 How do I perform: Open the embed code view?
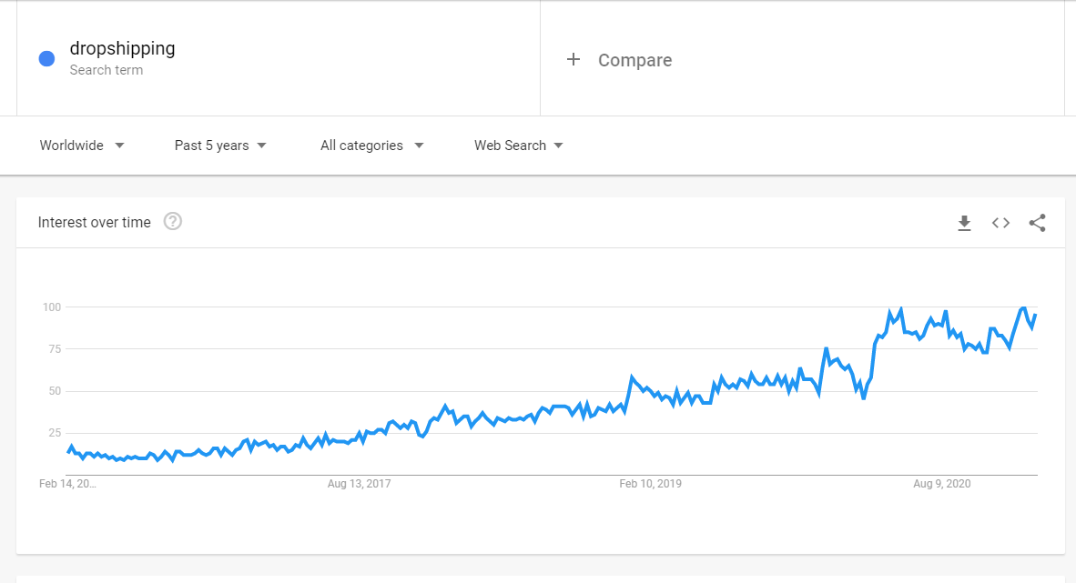pyautogui.click(x=1000, y=222)
